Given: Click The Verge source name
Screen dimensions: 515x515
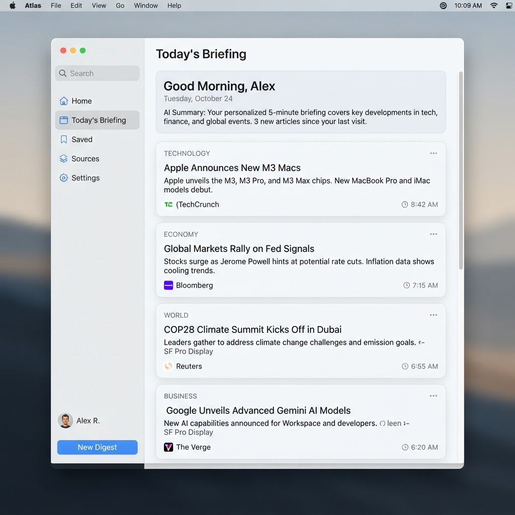Looking at the screenshot, I should pos(194,447).
